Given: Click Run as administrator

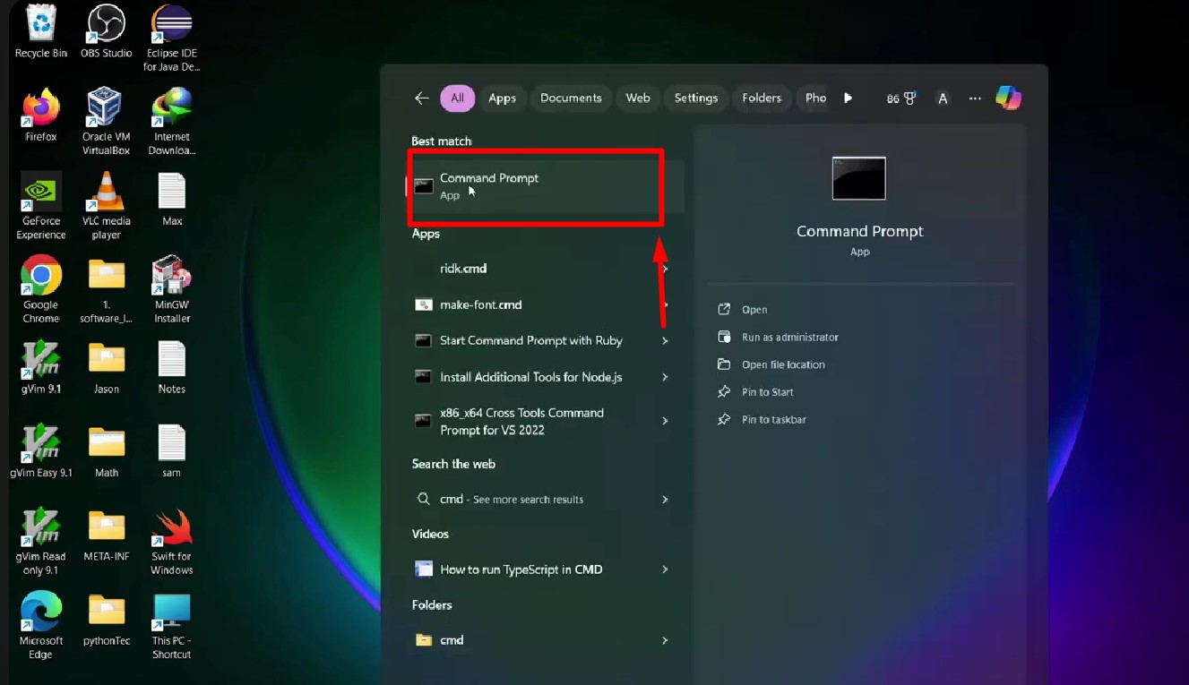Looking at the screenshot, I should click(x=789, y=338).
